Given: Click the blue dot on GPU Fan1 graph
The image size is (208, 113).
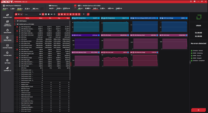Looking at the screenshot, I should (x=99, y=35).
